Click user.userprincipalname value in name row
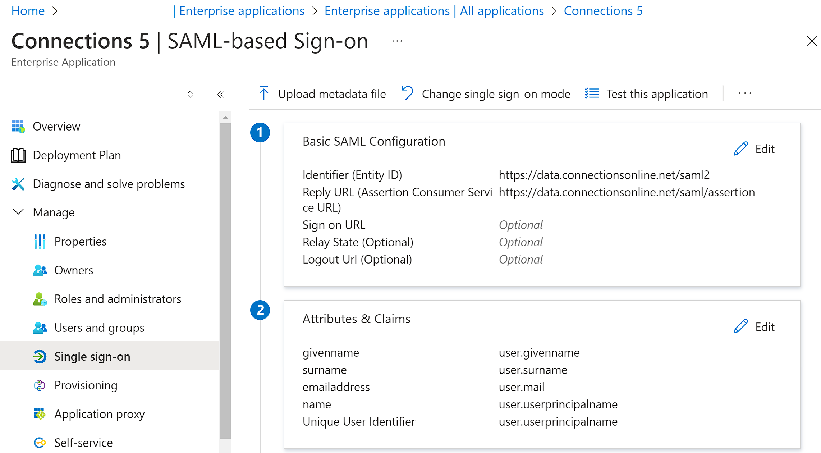 tap(558, 404)
